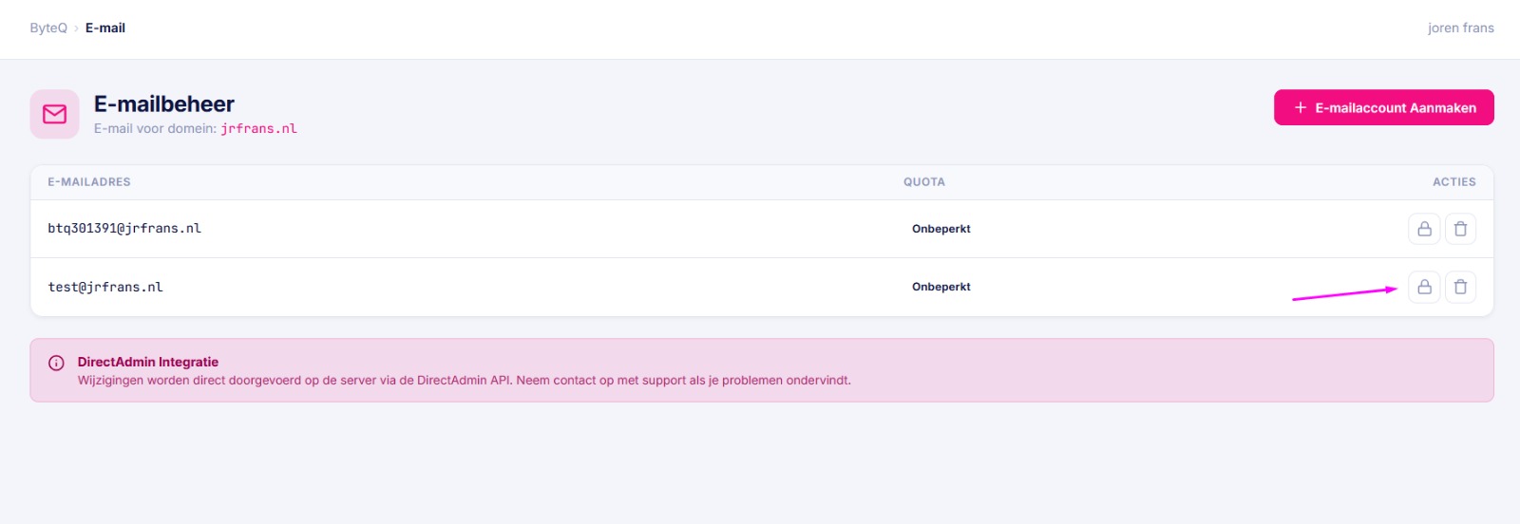Click the breadcrumb chevron separator after ByteQ

point(76,28)
